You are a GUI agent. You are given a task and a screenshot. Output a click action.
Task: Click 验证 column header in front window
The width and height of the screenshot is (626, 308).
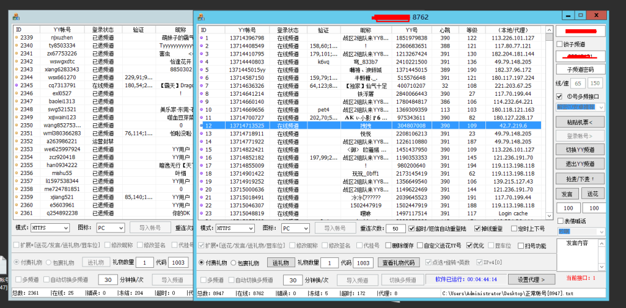pyautogui.click(x=323, y=30)
